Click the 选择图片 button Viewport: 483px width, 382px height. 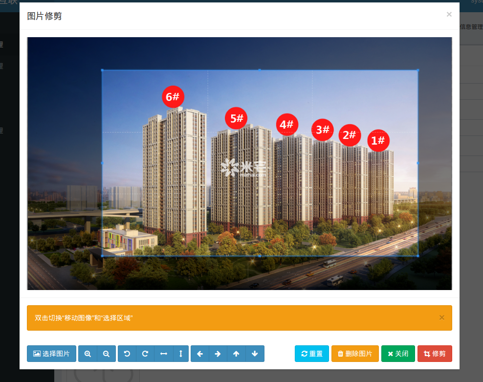(x=51, y=354)
